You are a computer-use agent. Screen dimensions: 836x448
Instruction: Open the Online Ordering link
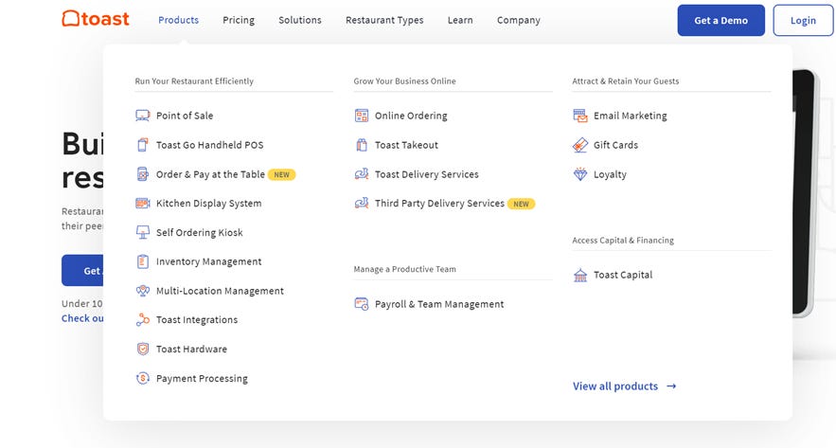[411, 116]
